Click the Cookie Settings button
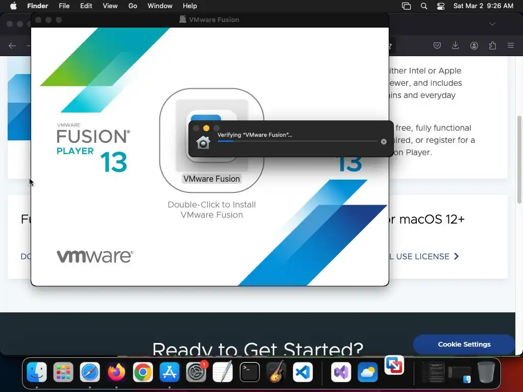523x392 pixels. (x=464, y=345)
